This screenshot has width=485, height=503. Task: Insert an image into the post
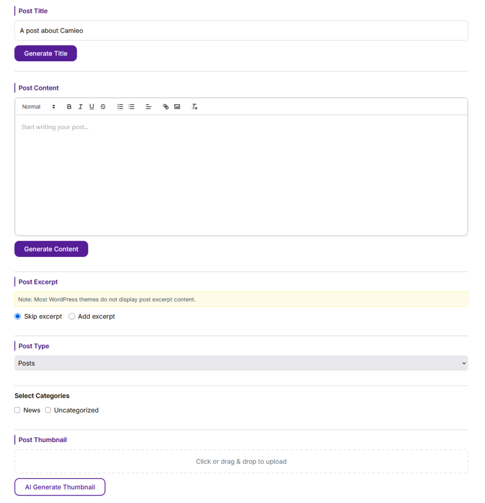point(177,107)
